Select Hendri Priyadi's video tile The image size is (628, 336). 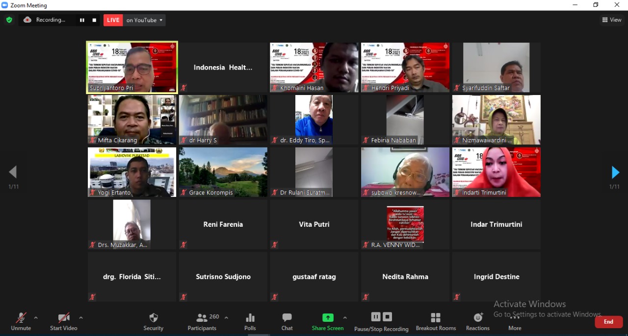(405, 67)
